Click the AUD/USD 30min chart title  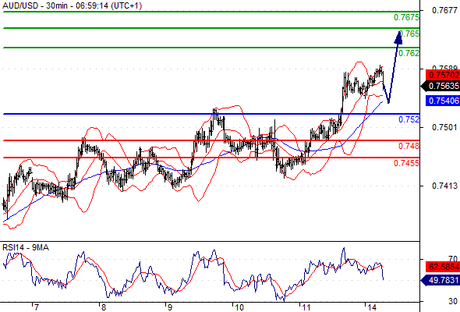point(73,5)
